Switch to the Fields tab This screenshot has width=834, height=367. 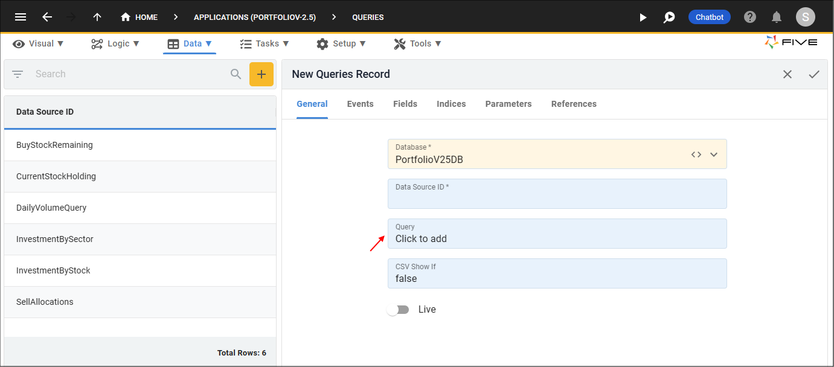tap(405, 104)
